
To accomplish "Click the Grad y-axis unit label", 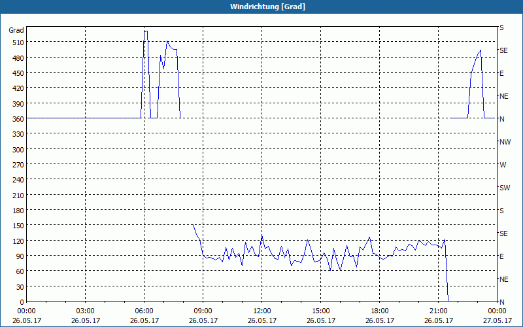I will coord(16,30).
